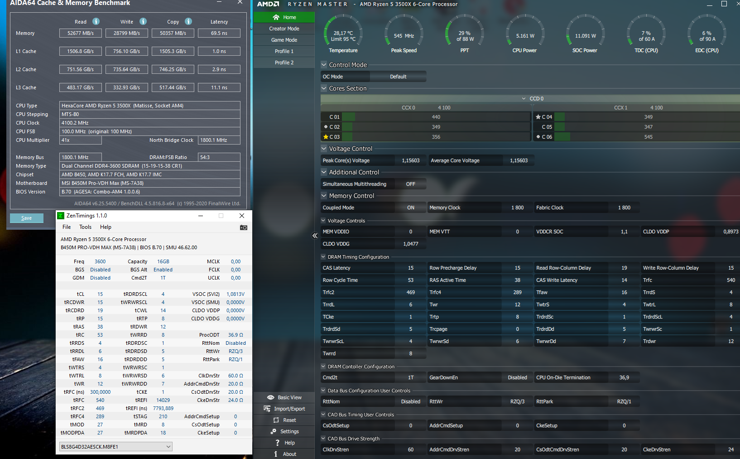Click the Memory Read result 52677 MB/s

point(81,33)
